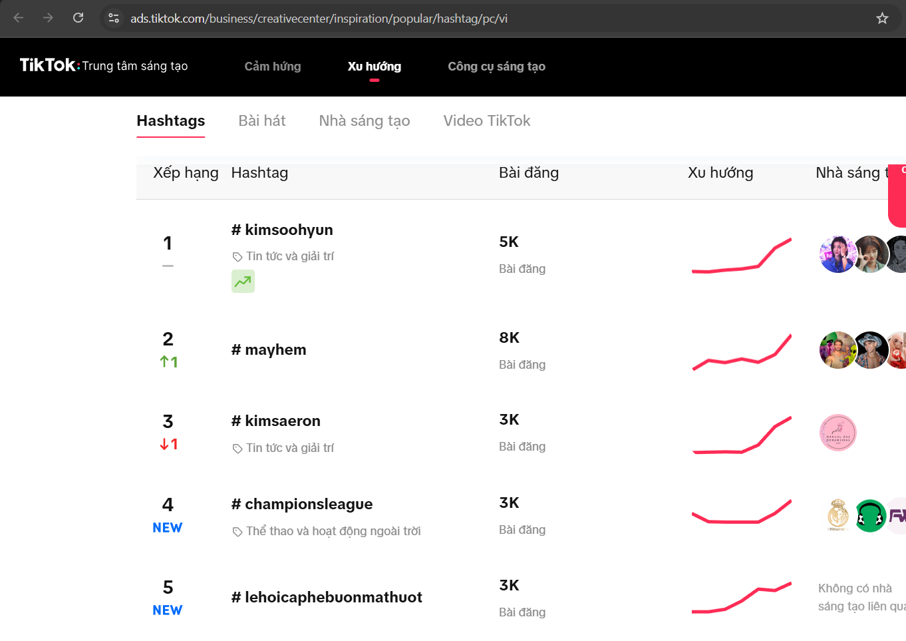Reload the page with the refresh icon

(x=78, y=18)
